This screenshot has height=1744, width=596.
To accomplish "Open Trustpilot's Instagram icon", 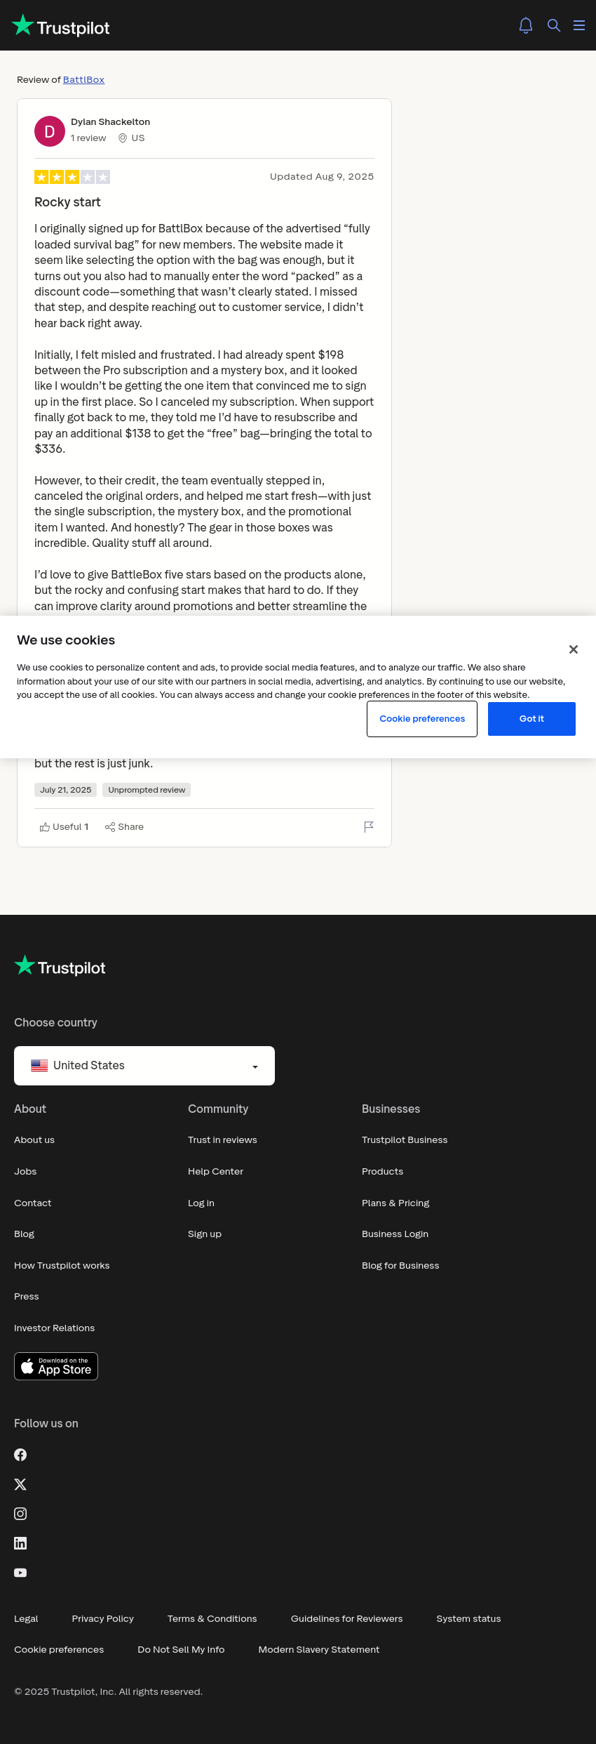I will click(x=20, y=1514).
